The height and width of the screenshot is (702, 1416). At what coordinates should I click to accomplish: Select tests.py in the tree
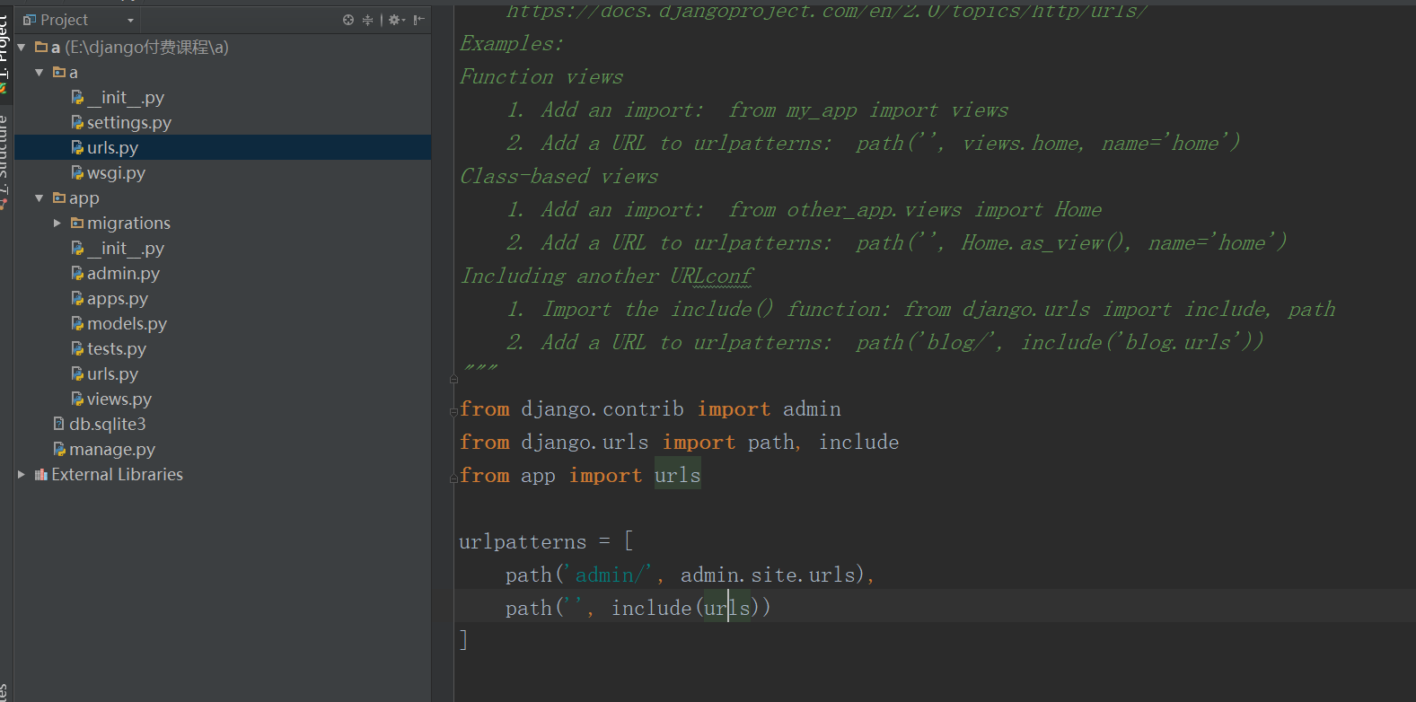(117, 348)
